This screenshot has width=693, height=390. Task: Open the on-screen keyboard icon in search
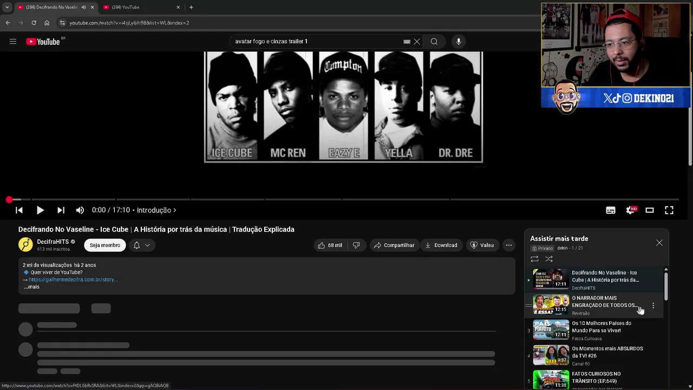coord(407,42)
